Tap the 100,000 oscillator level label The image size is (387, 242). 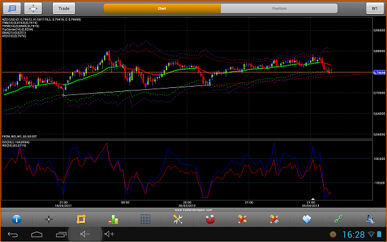click(379, 159)
